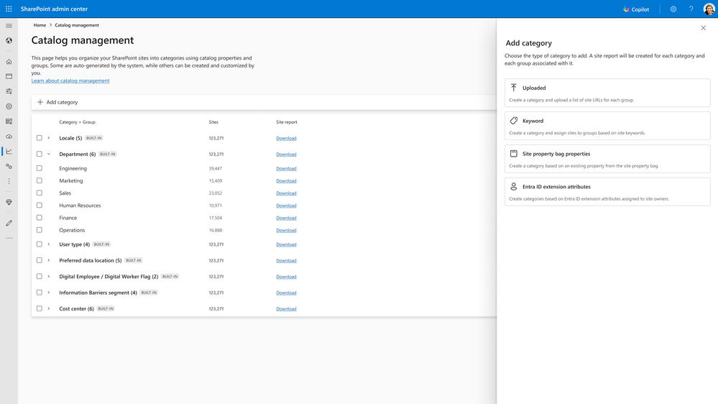This screenshot has width=718, height=404.
Task: Download the Cost center site report
Action: [286, 308]
